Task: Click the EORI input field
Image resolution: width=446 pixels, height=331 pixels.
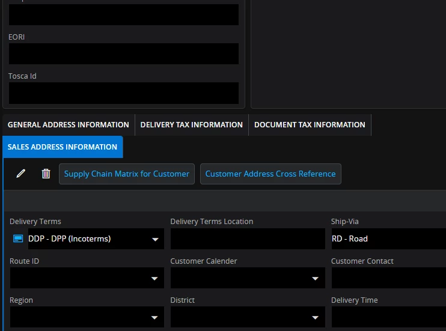Action: (x=124, y=53)
